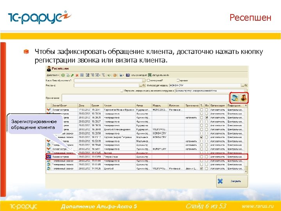The image size is (281, 211).
Task: Open ellipsis selector of HONDA CRV field
Action: (243, 86)
